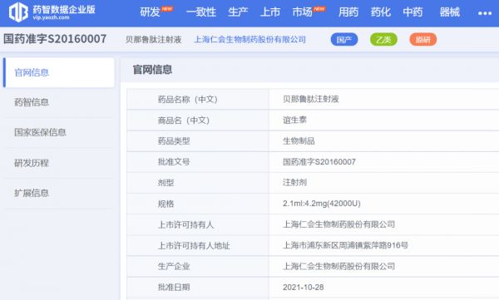Click the 批准日期 label cell
Viewport: 499px width, 300px height.
click(198, 288)
